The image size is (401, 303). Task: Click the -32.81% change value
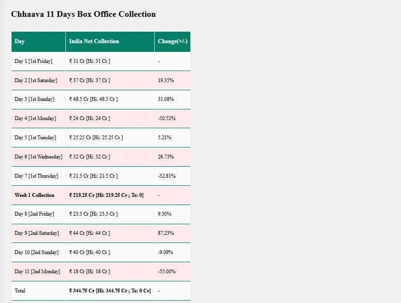(x=167, y=176)
